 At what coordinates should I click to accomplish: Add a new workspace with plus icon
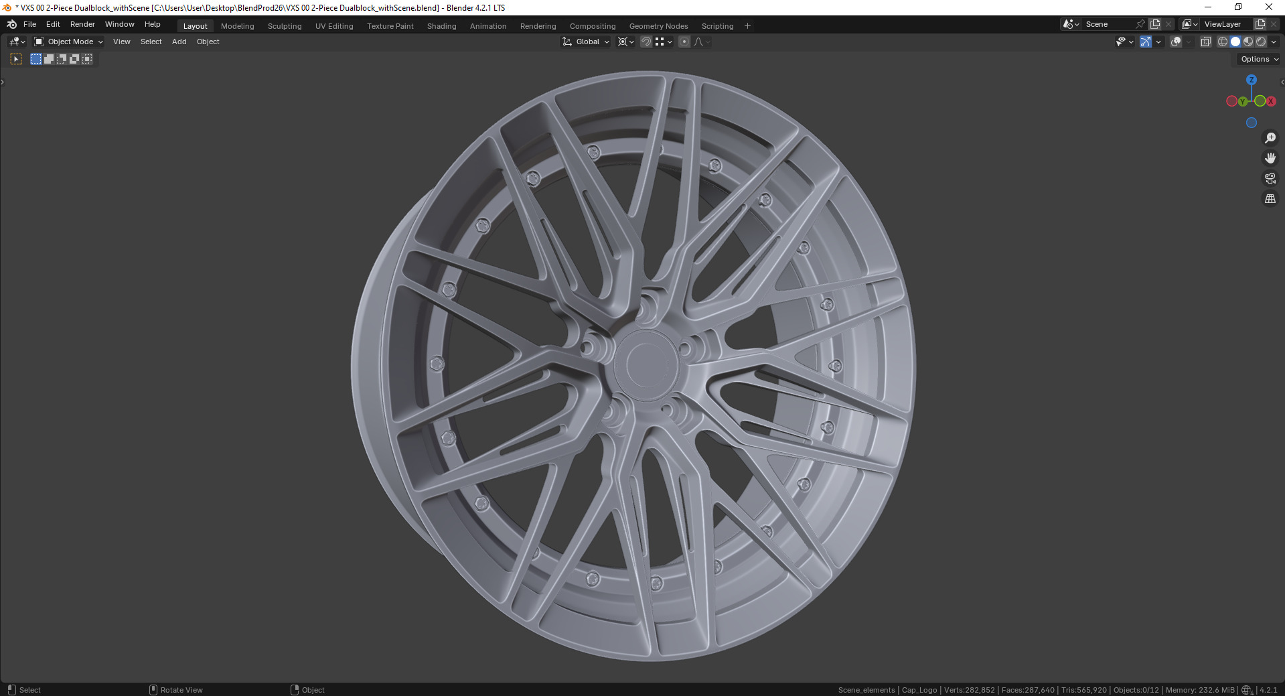[748, 26]
